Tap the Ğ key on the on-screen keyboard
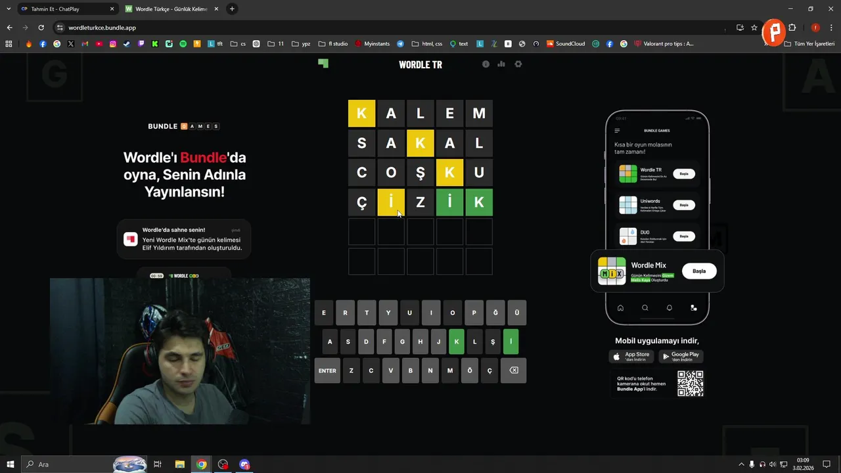Image resolution: width=841 pixels, height=473 pixels. [495, 313]
